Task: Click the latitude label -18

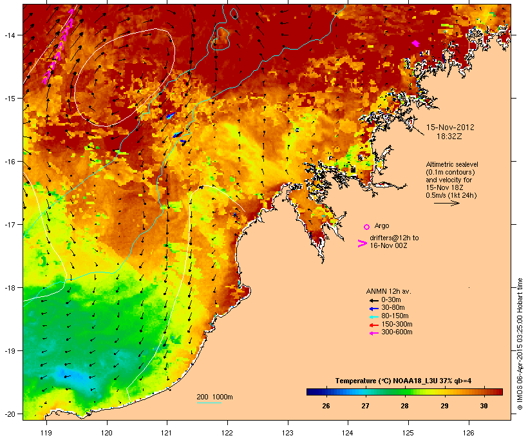Action: tap(10, 288)
